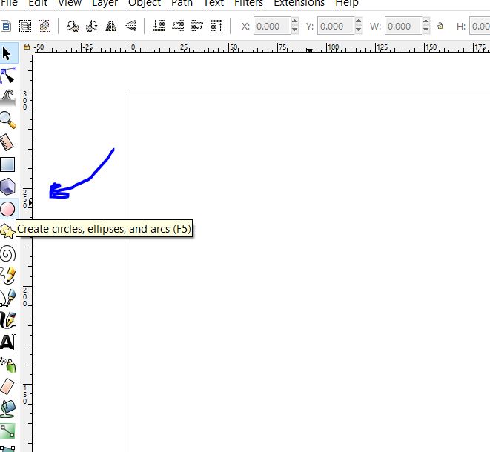This screenshot has width=490, height=452.
Task: Open the Text menu
Action: point(213,3)
